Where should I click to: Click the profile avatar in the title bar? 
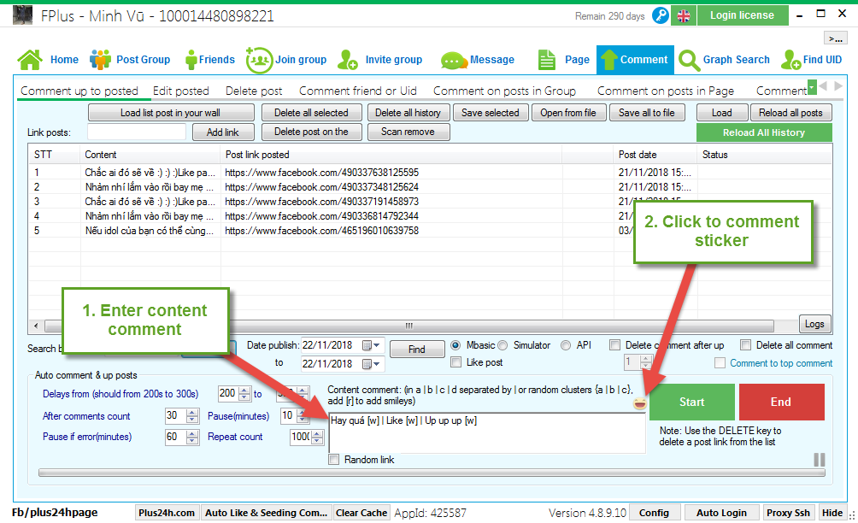(x=22, y=15)
